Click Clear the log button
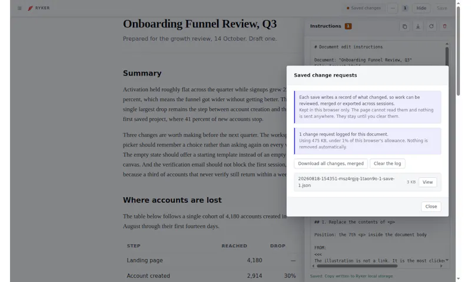The height and width of the screenshot is (282, 471). pos(387,164)
